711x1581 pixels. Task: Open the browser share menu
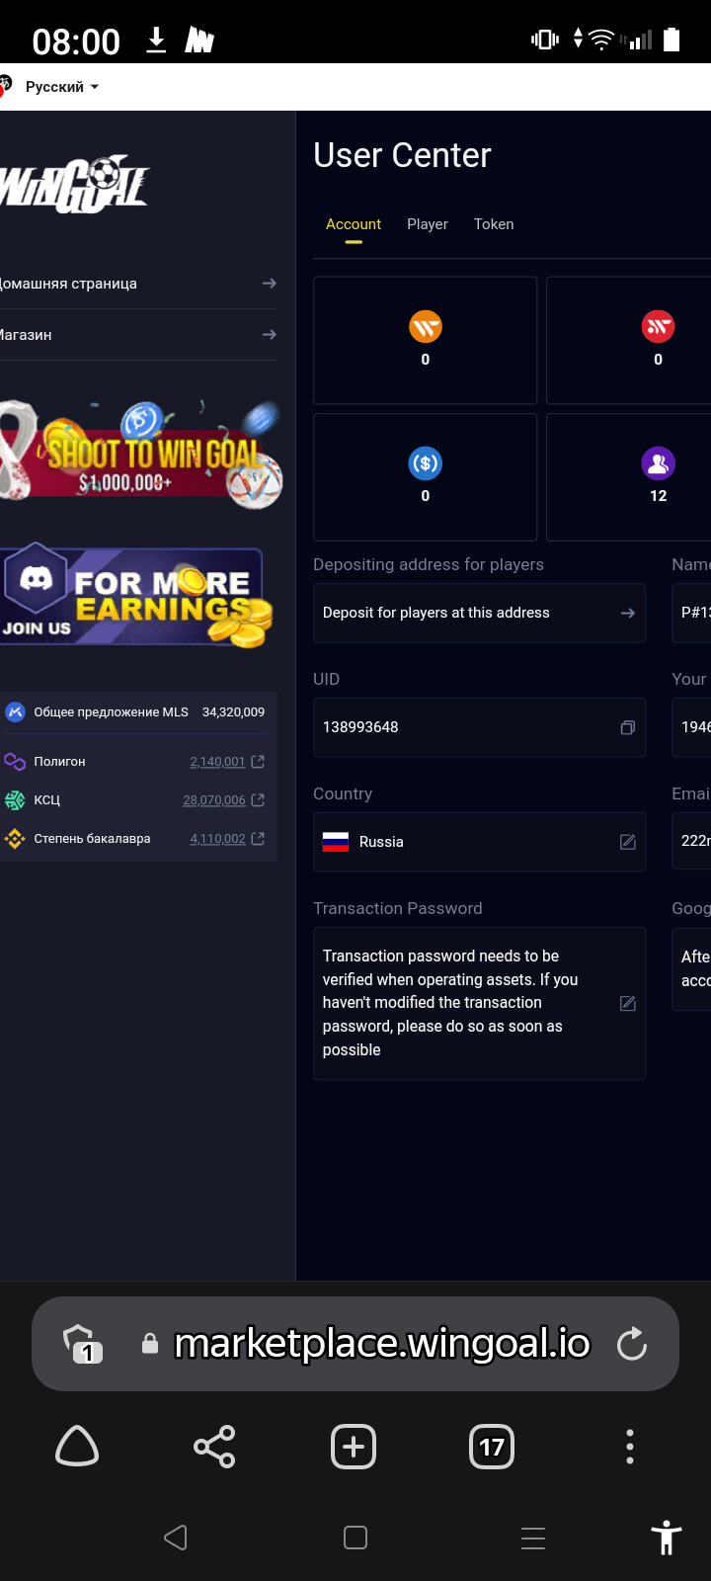[214, 1447]
